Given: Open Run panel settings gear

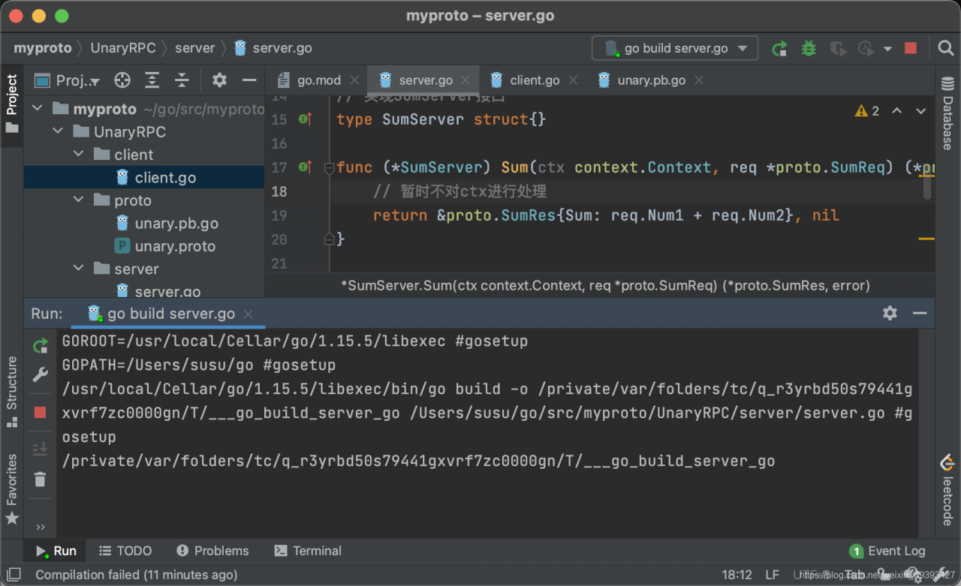Looking at the screenshot, I should click(x=890, y=313).
